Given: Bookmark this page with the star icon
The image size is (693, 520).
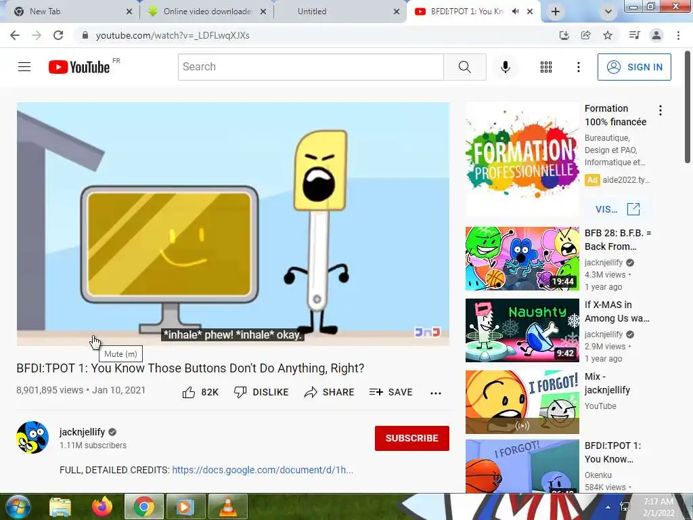Looking at the screenshot, I should pos(608,35).
